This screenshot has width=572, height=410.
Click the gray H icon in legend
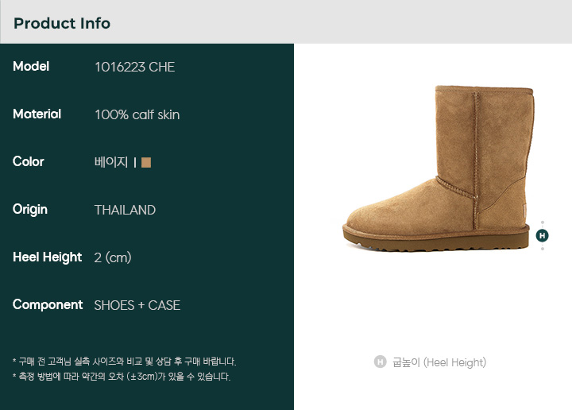[x=380, y=362]
